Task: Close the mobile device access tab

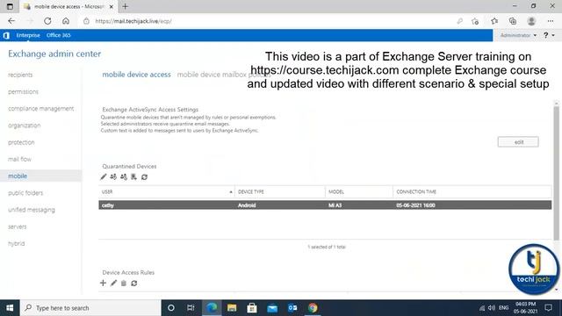Action: pos(112,7)
